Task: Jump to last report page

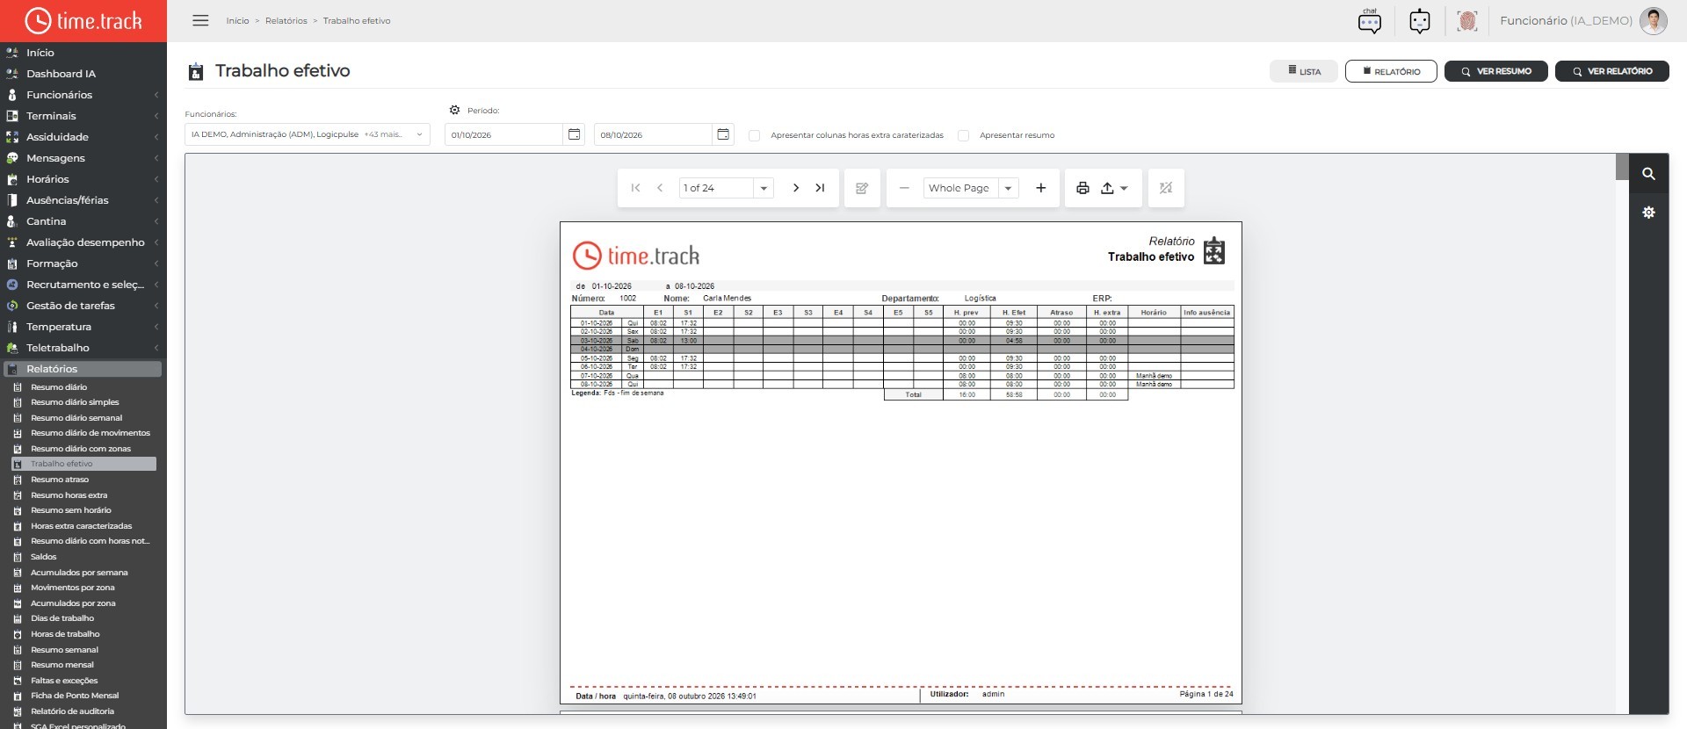Action: (x=820, y=188)
